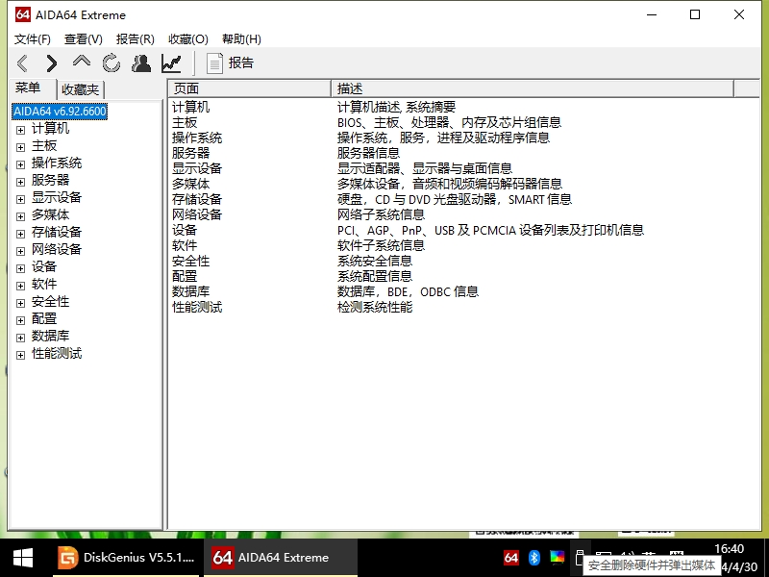Viewport: 769px width, 577px height.
Task: Open the 查看(V) menu
Action: tap(84, 39)
